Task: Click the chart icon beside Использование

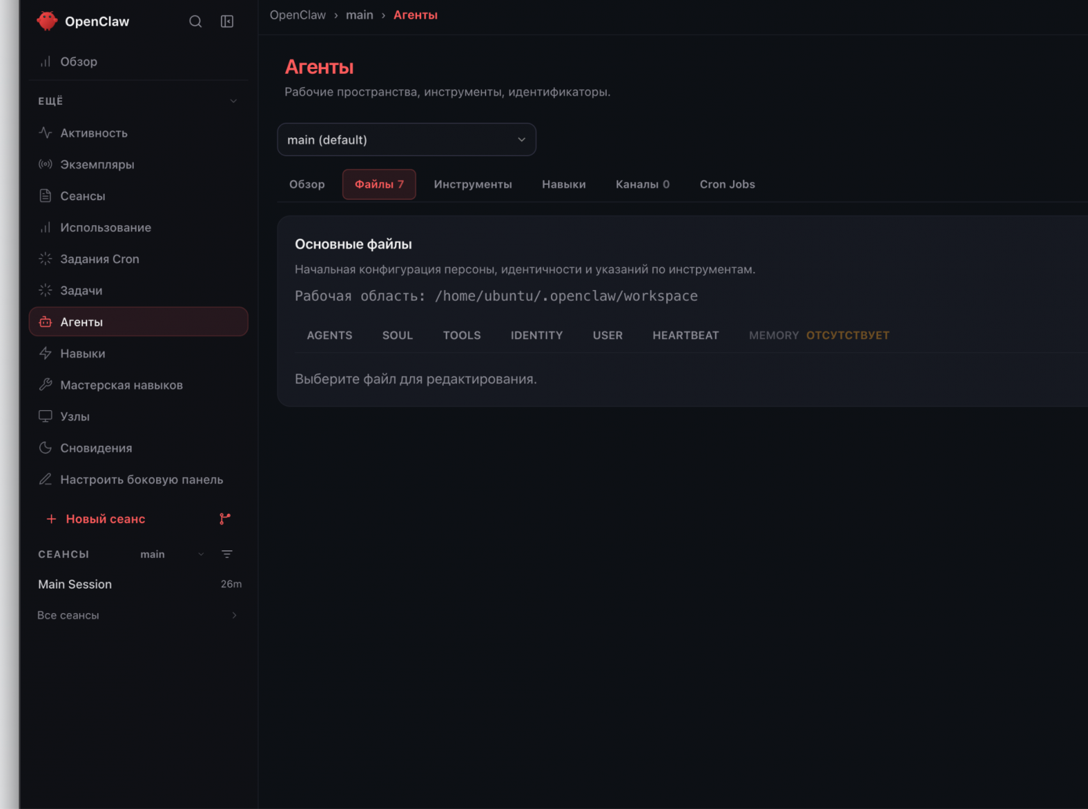Action: click(x=45, y=227)
